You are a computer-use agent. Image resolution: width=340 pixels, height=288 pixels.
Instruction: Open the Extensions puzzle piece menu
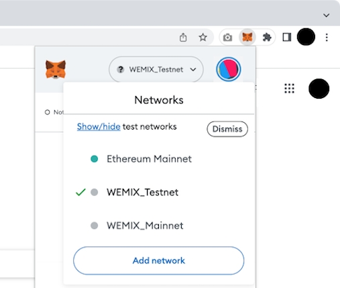tap(267, 37)
